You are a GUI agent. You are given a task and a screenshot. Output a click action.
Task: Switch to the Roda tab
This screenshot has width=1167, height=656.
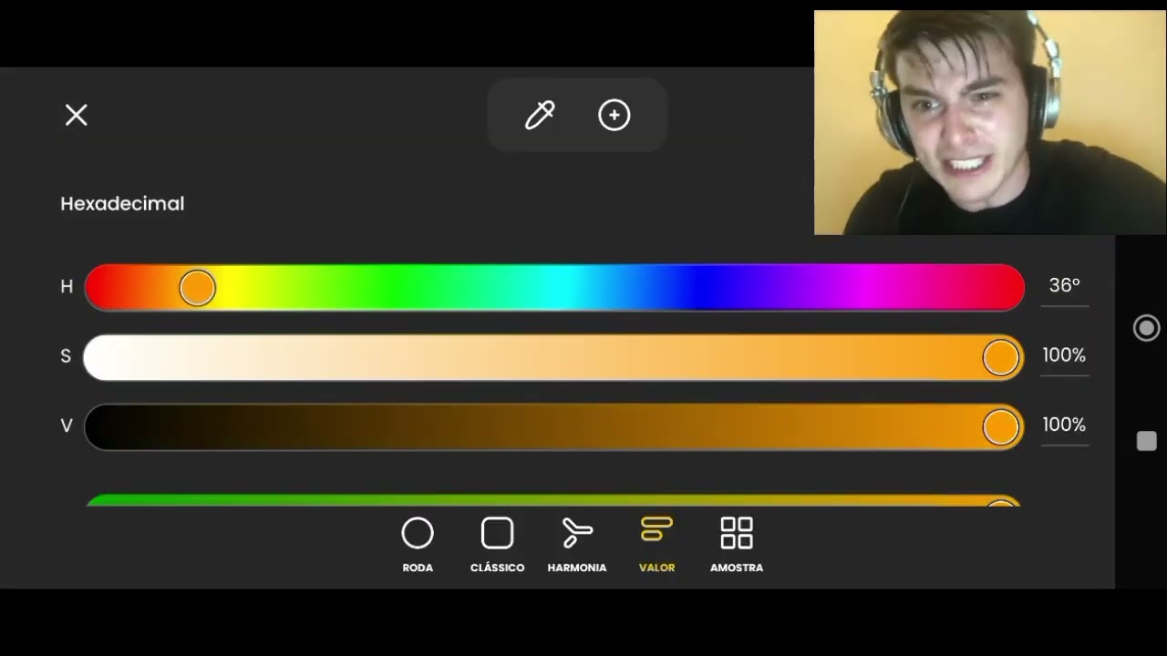point(418,545)
